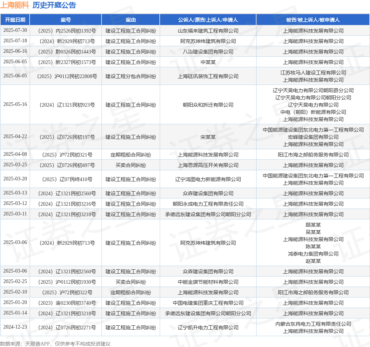Image resolution: width=370 pixels, height=347 pixels.
Task: Click case number (2025)辽0726民初497号
Action: pyautogui.click(x=67, y=165)
